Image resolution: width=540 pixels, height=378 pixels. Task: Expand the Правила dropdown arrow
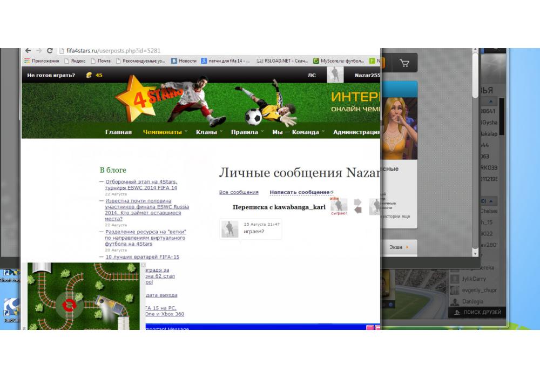262,132
